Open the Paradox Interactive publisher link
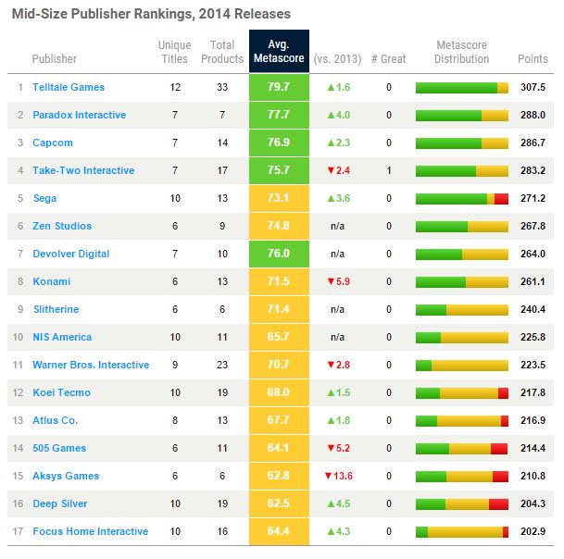Viewport: 564px width, 559px height. coord(79,116)
